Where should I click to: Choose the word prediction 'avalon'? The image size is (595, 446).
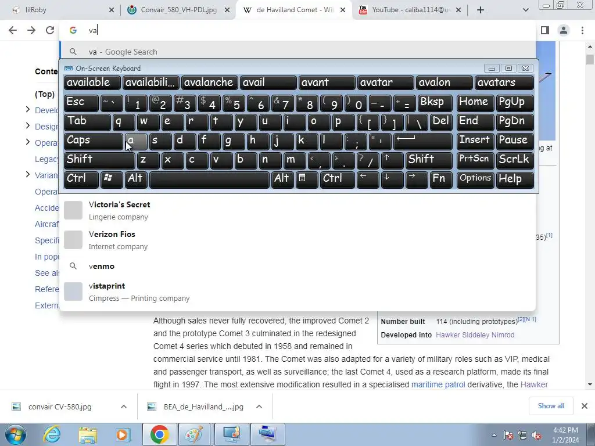tap(445, 82)
